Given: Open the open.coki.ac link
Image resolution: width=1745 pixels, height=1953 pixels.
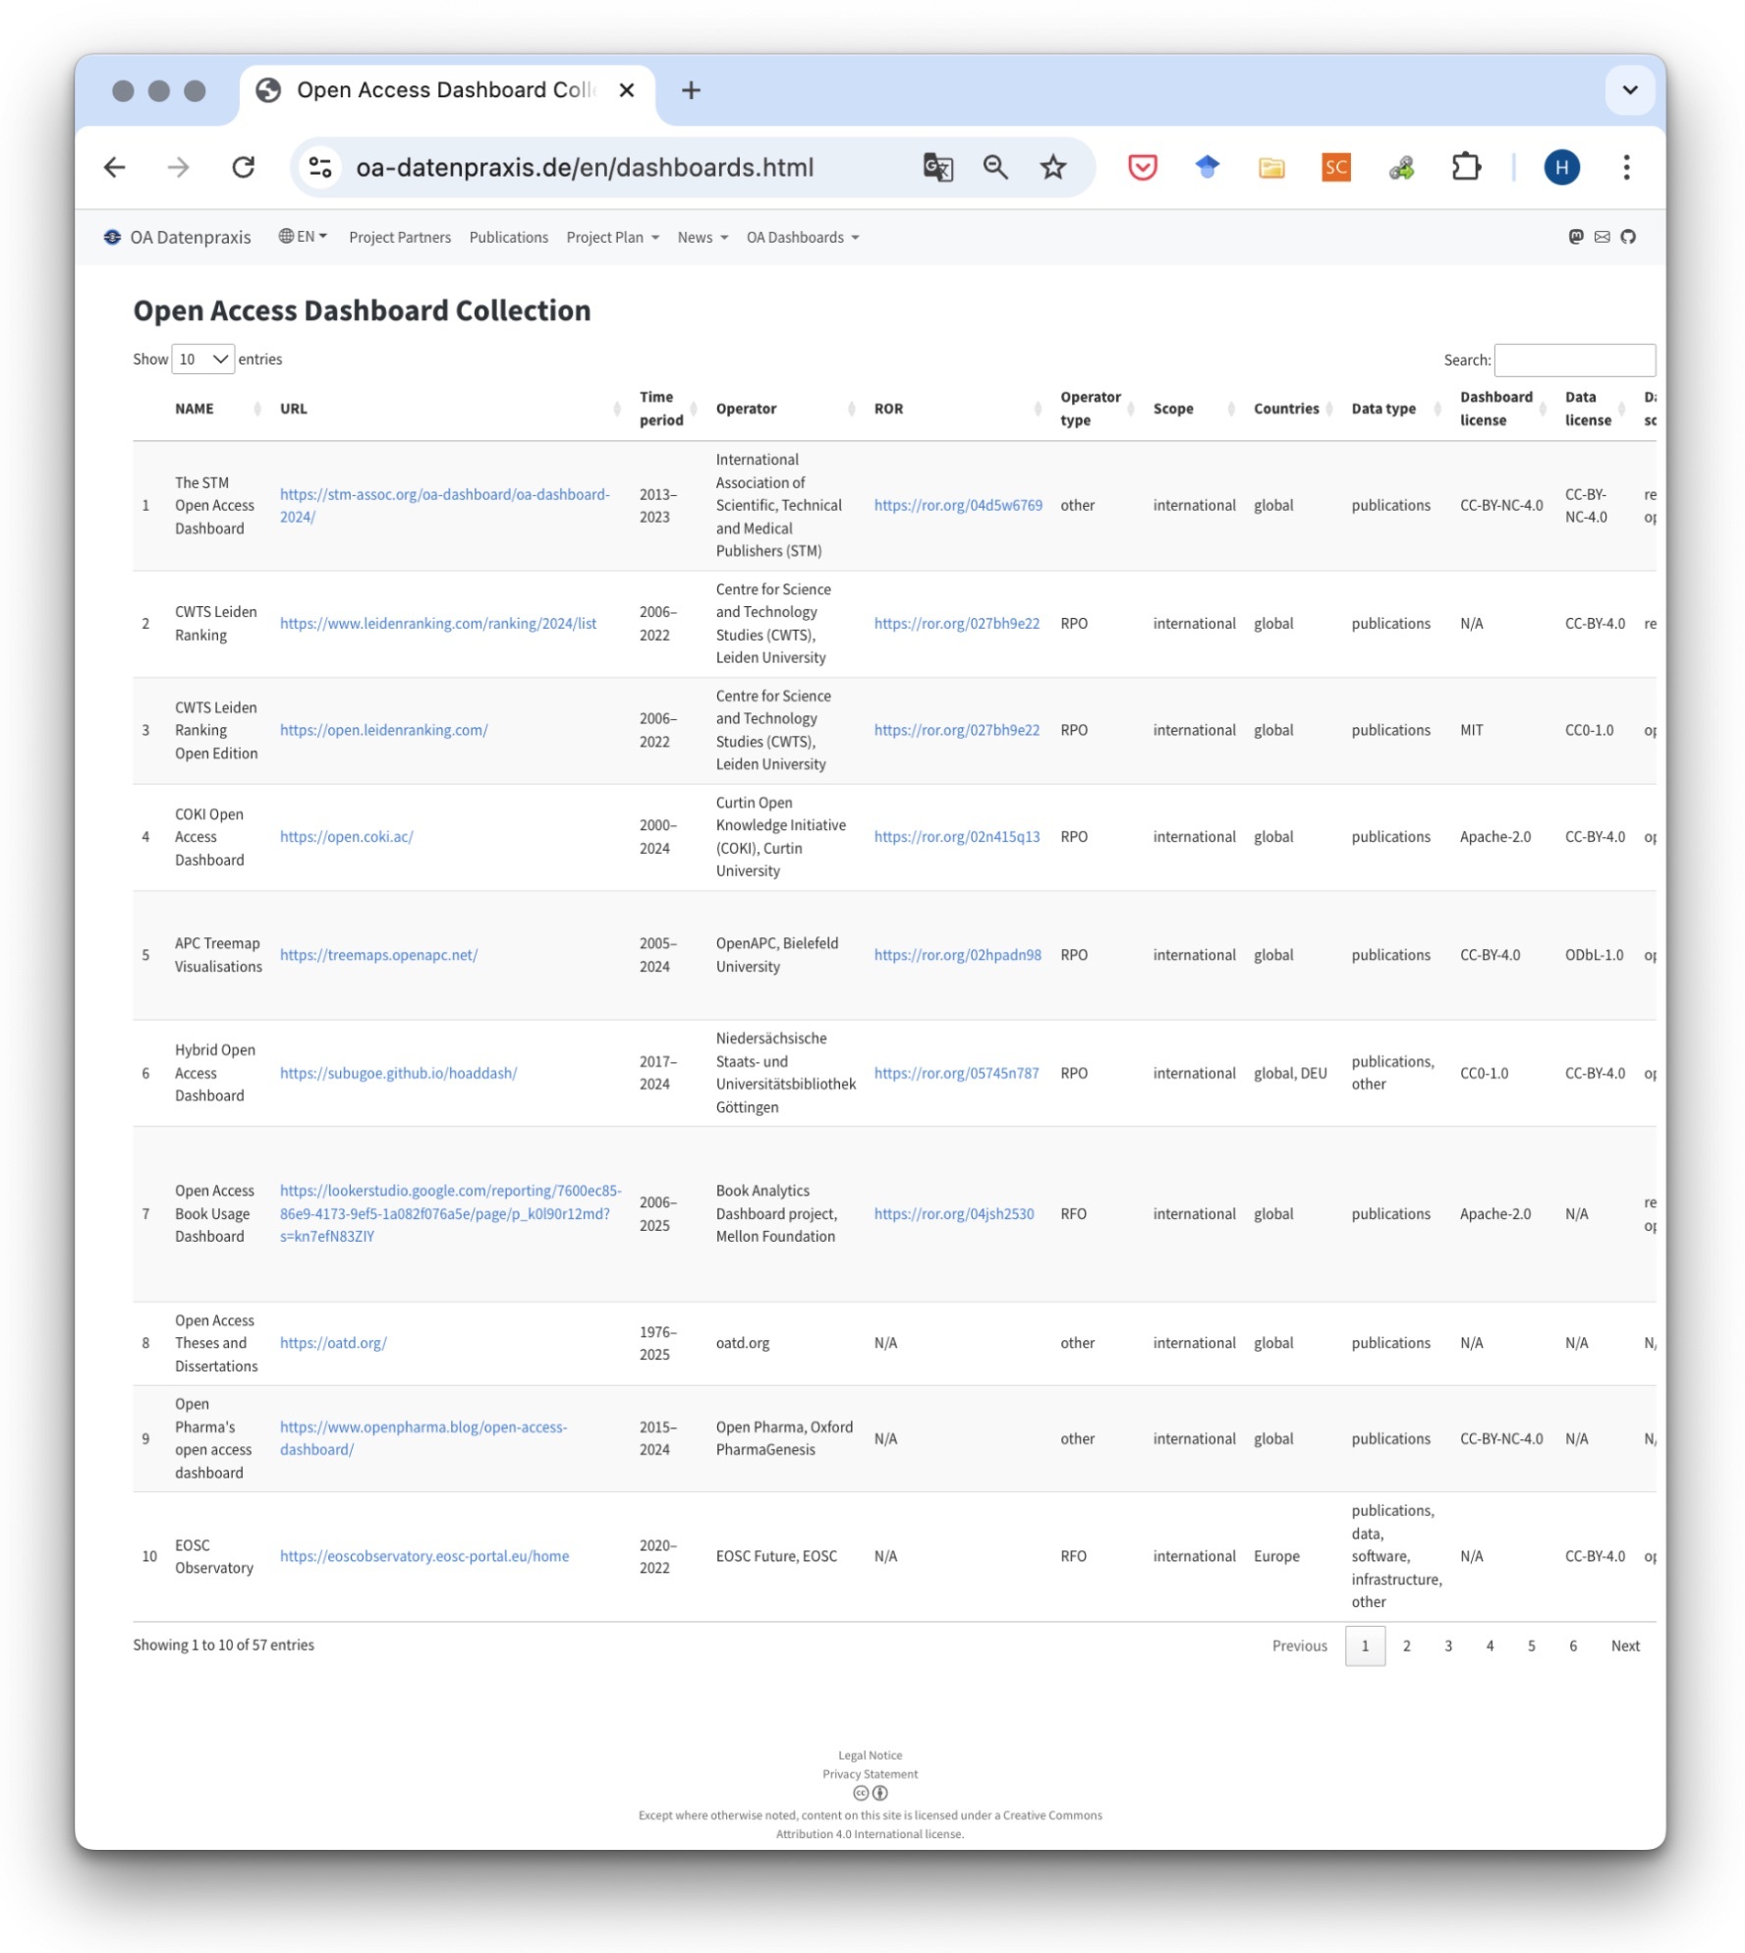Looking at the screenshot, I should [x=347, y=837].
